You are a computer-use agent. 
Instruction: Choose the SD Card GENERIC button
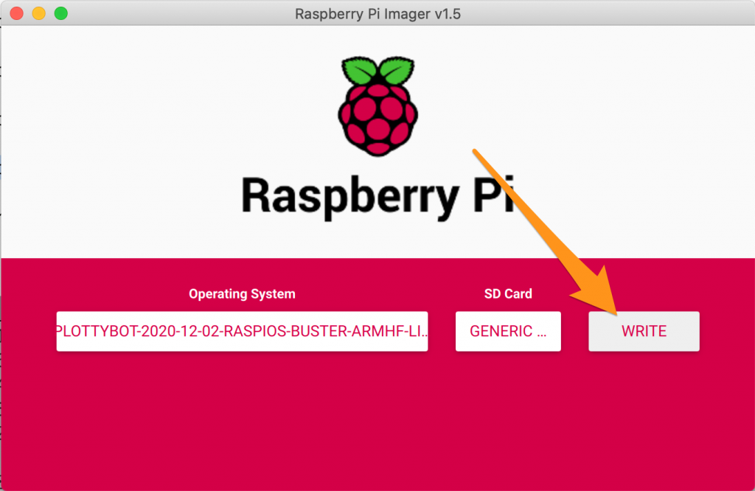(508, 331)
